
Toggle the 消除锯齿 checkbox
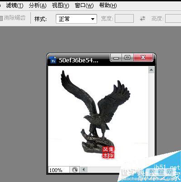tap(1, 19)
